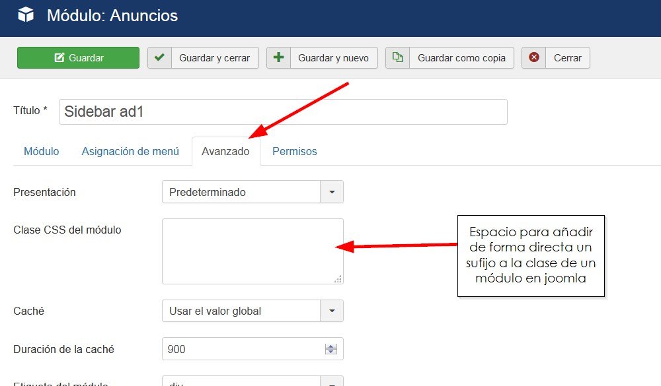Image resolution: width=661 pixels, height=386 pixels.
Task: Switch to the Asignación de menú tab
Action: 130,151
